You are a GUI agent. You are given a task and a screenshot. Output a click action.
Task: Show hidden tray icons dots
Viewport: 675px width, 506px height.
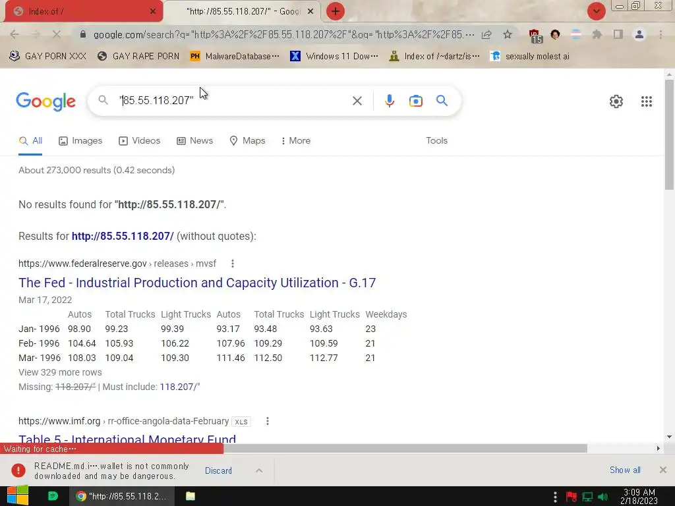pyautogui.click(x=555, y=497)
